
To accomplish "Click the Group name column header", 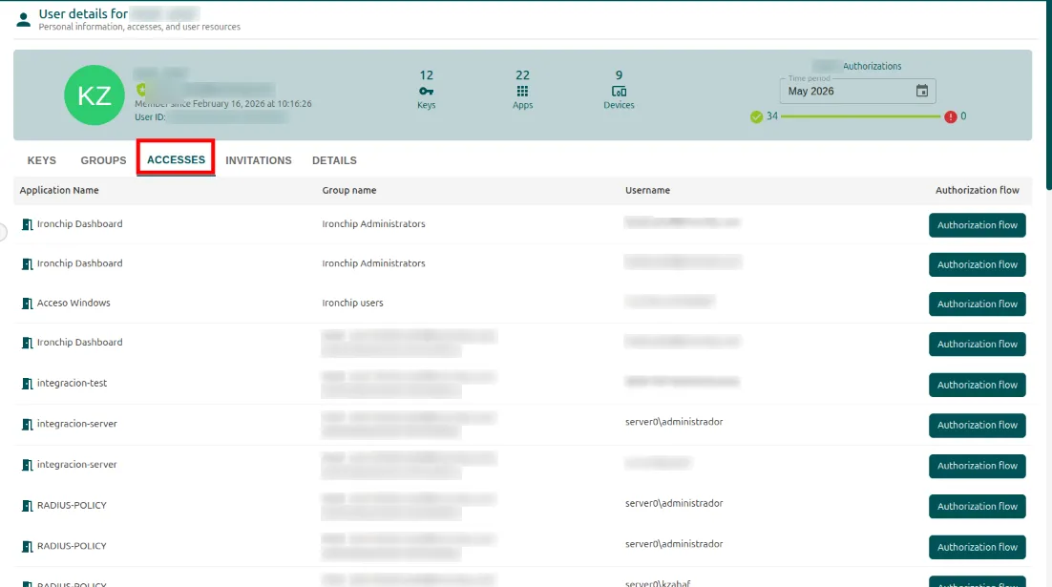I will [348, 191].
